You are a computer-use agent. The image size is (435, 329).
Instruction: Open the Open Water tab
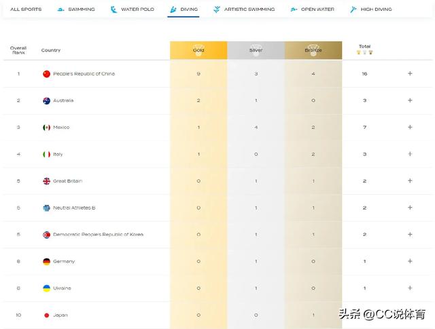coord(312,9)
